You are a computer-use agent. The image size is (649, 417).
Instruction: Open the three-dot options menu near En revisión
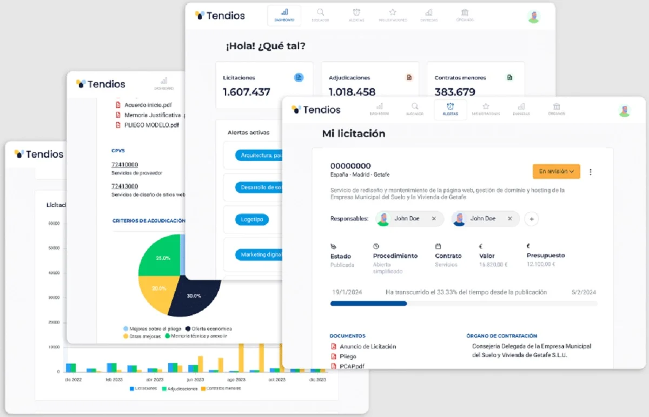[591, 171]
